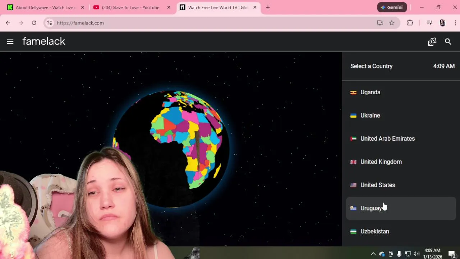The image size is (460, 259).
Task: Select the Watch Free Live World TV tab
Action: point(218,7)
